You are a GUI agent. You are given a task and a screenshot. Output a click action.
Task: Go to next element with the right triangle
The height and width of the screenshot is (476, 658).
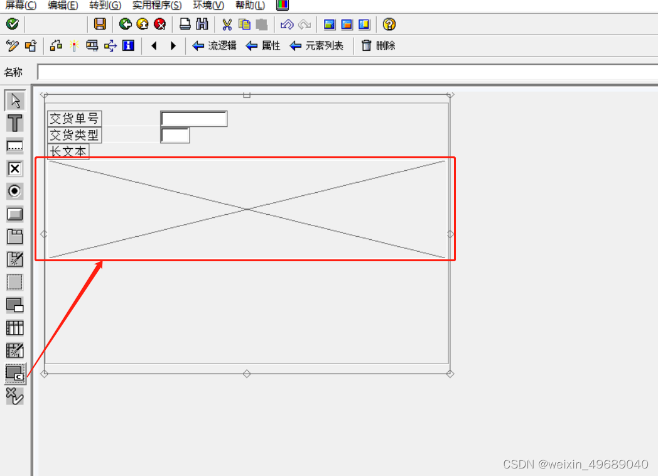pyautogui.click(x=173, y=45)
